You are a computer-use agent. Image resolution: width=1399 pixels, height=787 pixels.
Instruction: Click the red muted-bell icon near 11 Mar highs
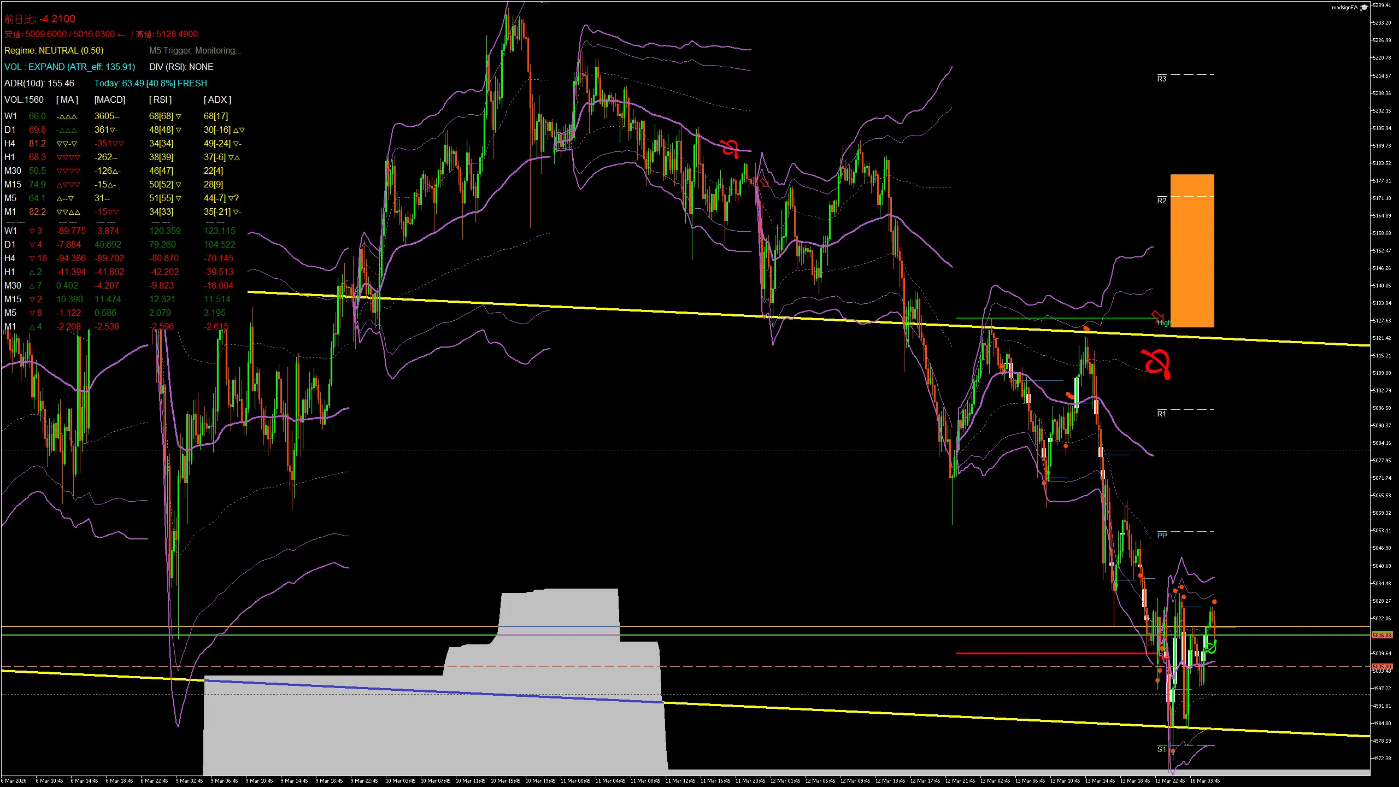tap(730, 148)
